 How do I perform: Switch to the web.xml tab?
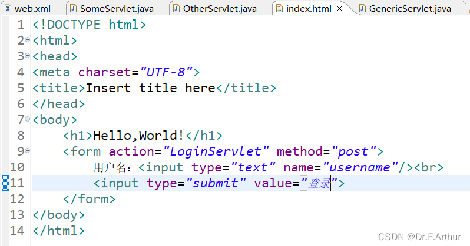(32, 8)
